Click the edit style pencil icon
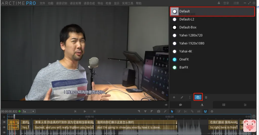 (182, 97)
